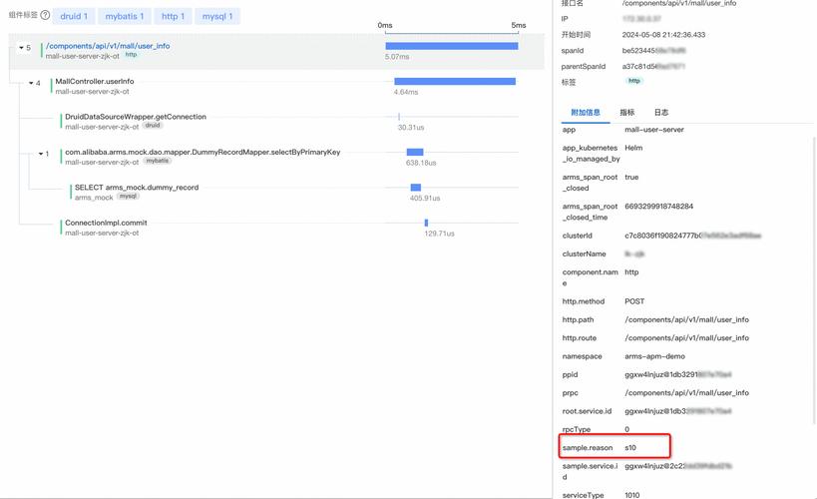Collapse the MallController.userInfo span node
Screen dimensions: 817x499
(31, 84)
